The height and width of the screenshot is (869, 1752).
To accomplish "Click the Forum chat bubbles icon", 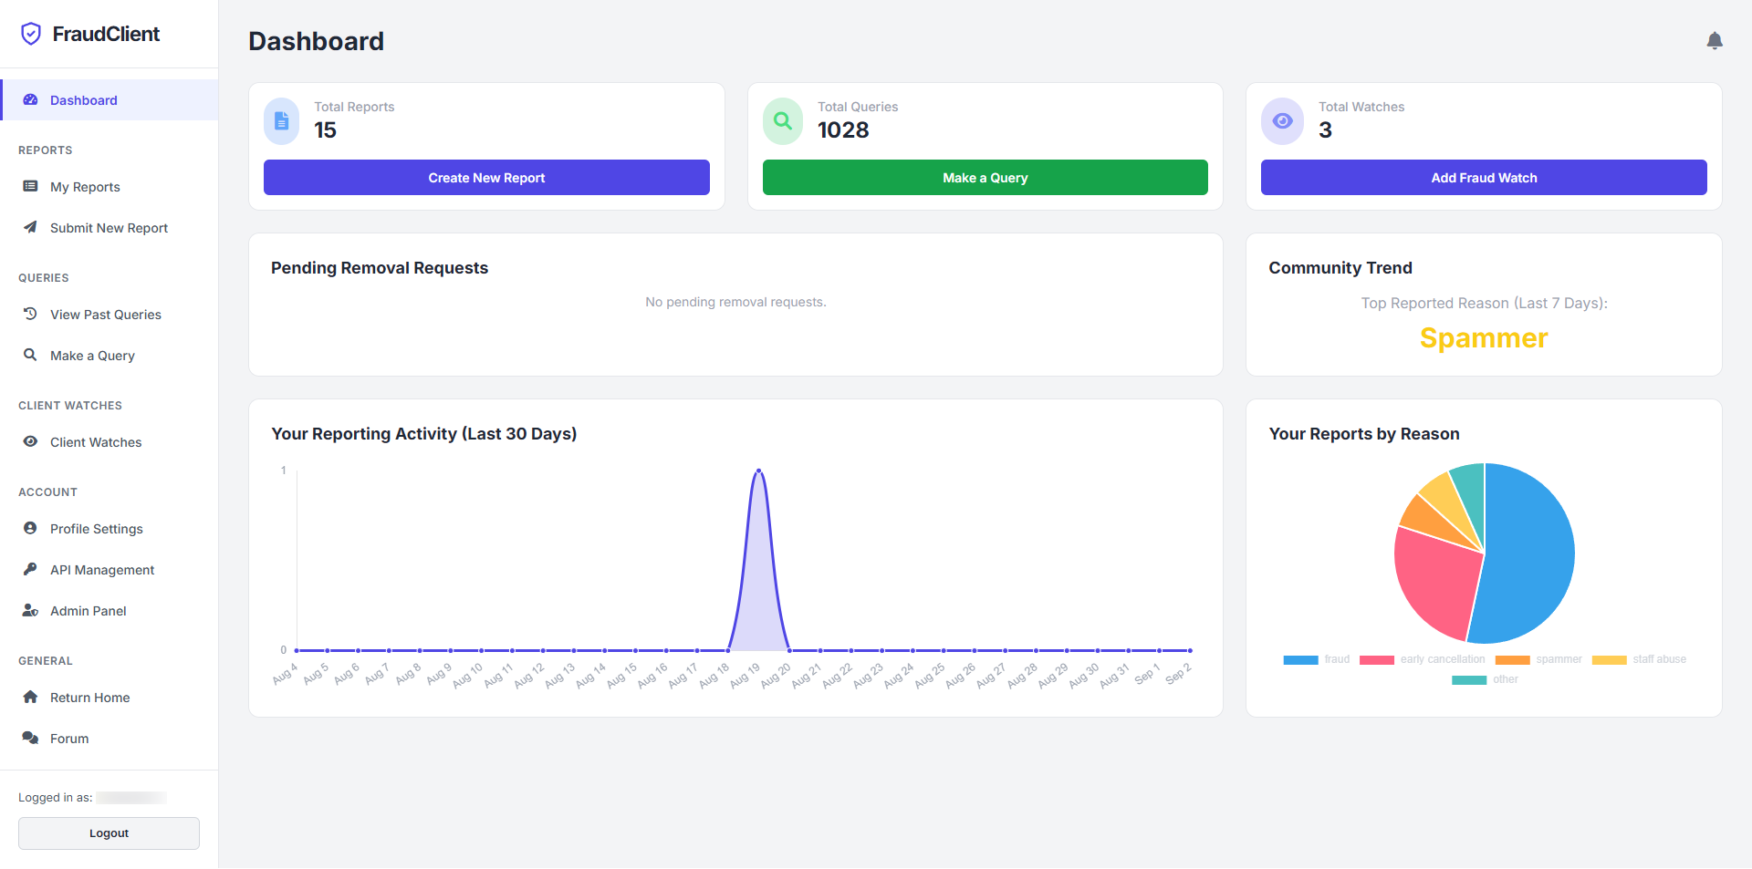I will click(x=30, y=738).
